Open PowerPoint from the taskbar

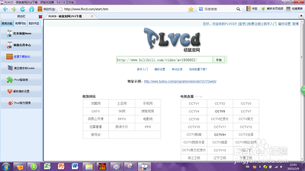click(x=61, y=166)
